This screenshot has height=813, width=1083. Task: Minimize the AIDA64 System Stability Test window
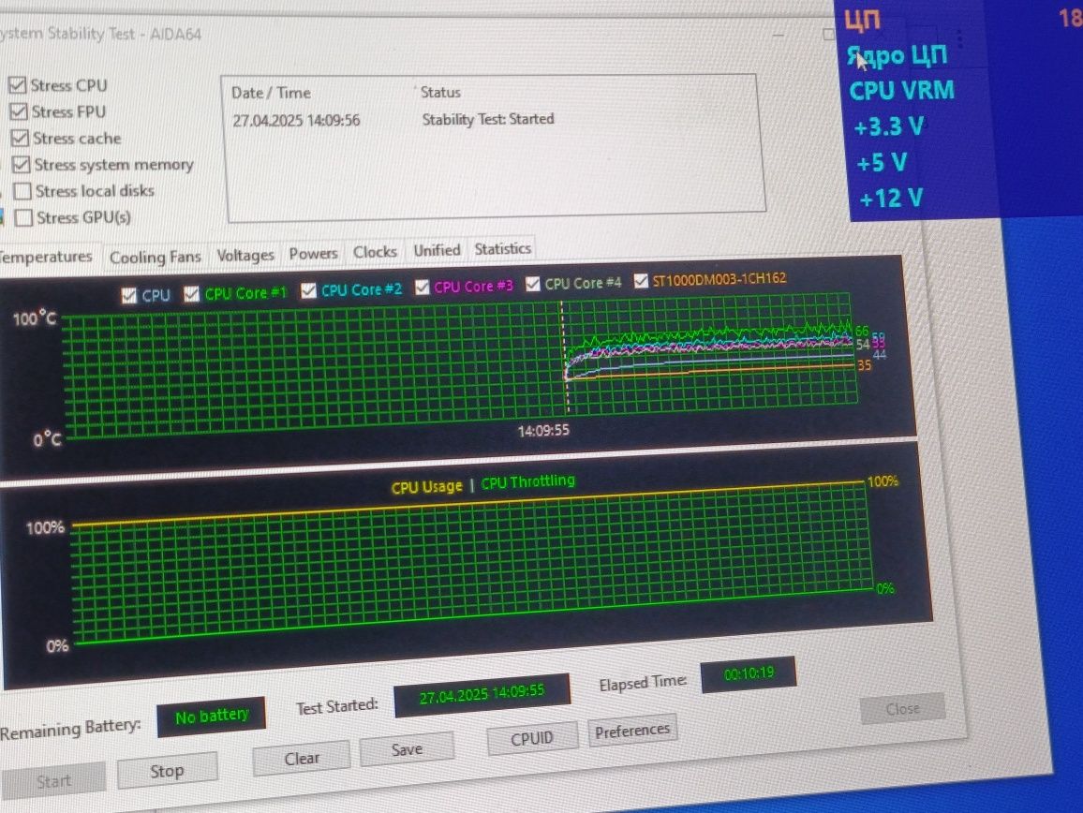coord(779,34)
